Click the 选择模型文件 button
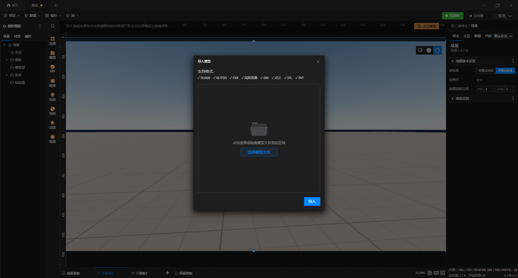Image resolution: width=518 pixels, height=278 pixels. click(259, 152)
